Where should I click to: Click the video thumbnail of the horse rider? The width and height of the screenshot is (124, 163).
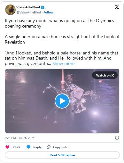pos(62,101)
